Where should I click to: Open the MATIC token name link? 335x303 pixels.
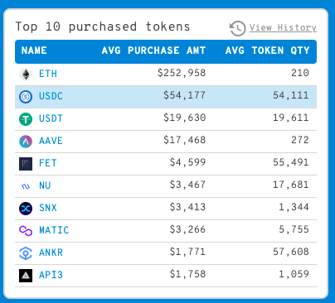click(x=54, y=230)
